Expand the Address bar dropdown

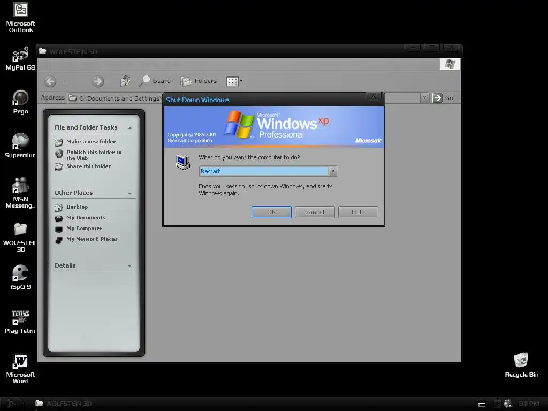point(424,98)
